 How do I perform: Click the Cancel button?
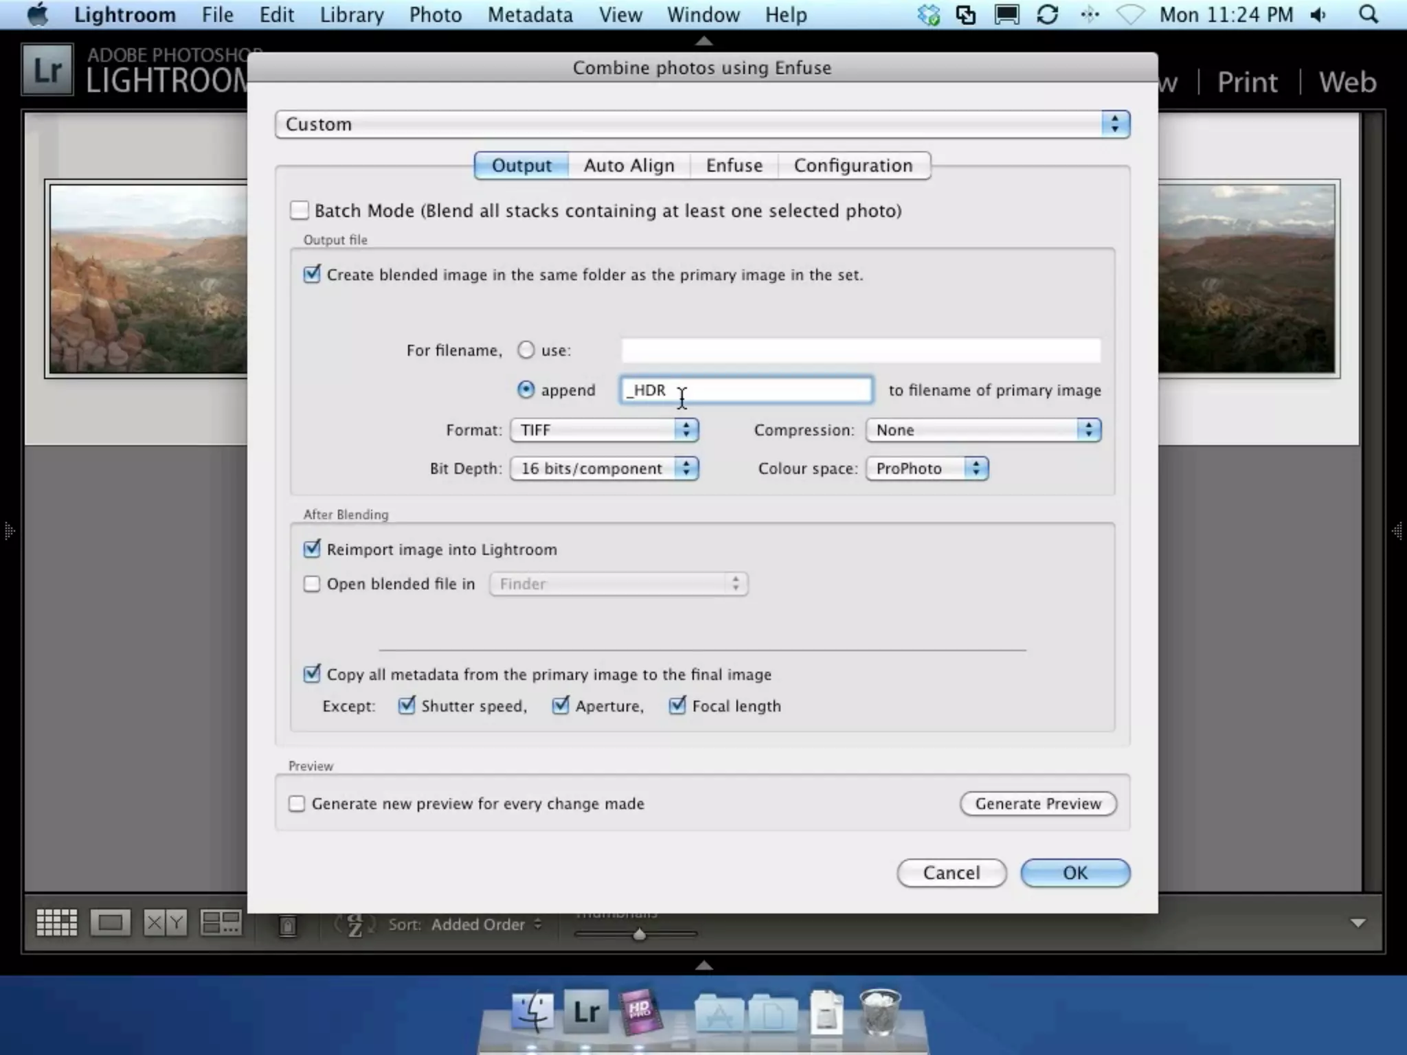pyautogui.click(x=951, y=872)
